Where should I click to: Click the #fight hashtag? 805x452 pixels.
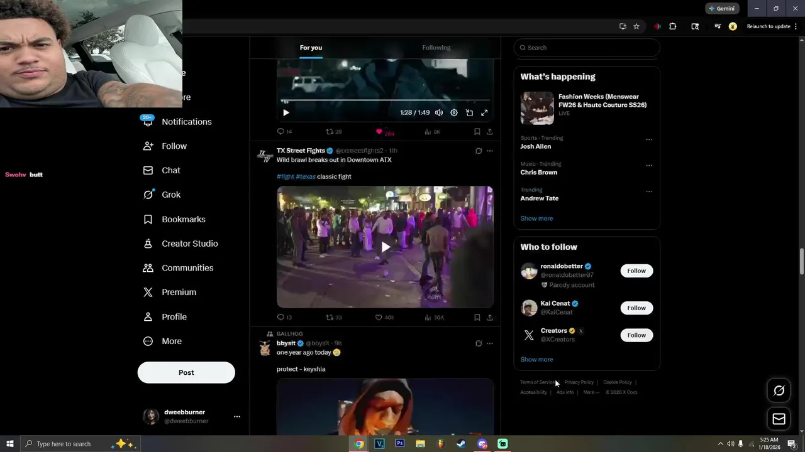point(285,176)
